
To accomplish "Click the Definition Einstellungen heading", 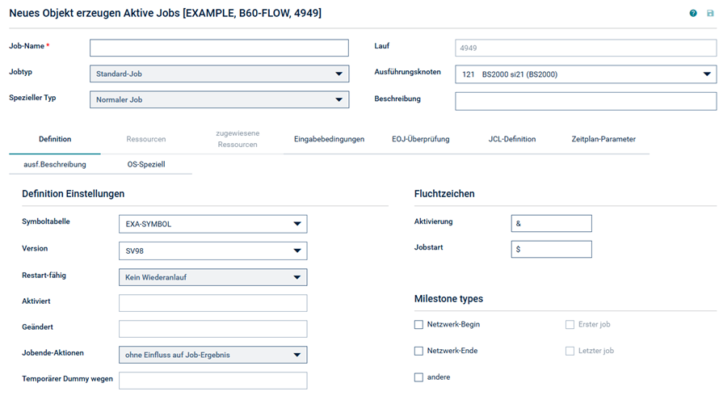I will 74,194.
